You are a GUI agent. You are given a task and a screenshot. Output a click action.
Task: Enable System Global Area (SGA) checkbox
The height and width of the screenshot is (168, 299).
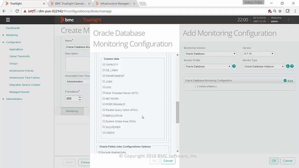click(104, 121)
